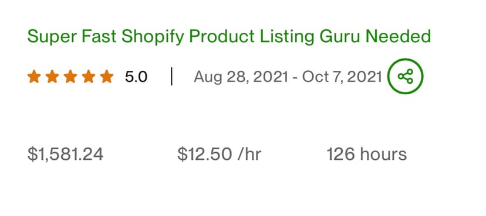
Task: Click the $12.50 hourly rate value
Action: point(205,154)
